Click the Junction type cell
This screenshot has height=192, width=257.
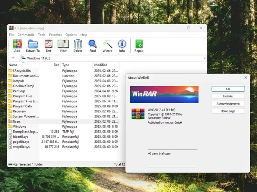68,76
